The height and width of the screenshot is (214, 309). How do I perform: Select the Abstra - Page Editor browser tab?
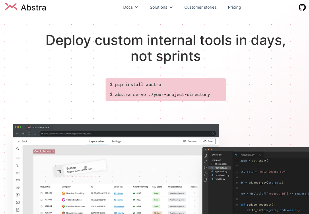(x=38, y=127)
